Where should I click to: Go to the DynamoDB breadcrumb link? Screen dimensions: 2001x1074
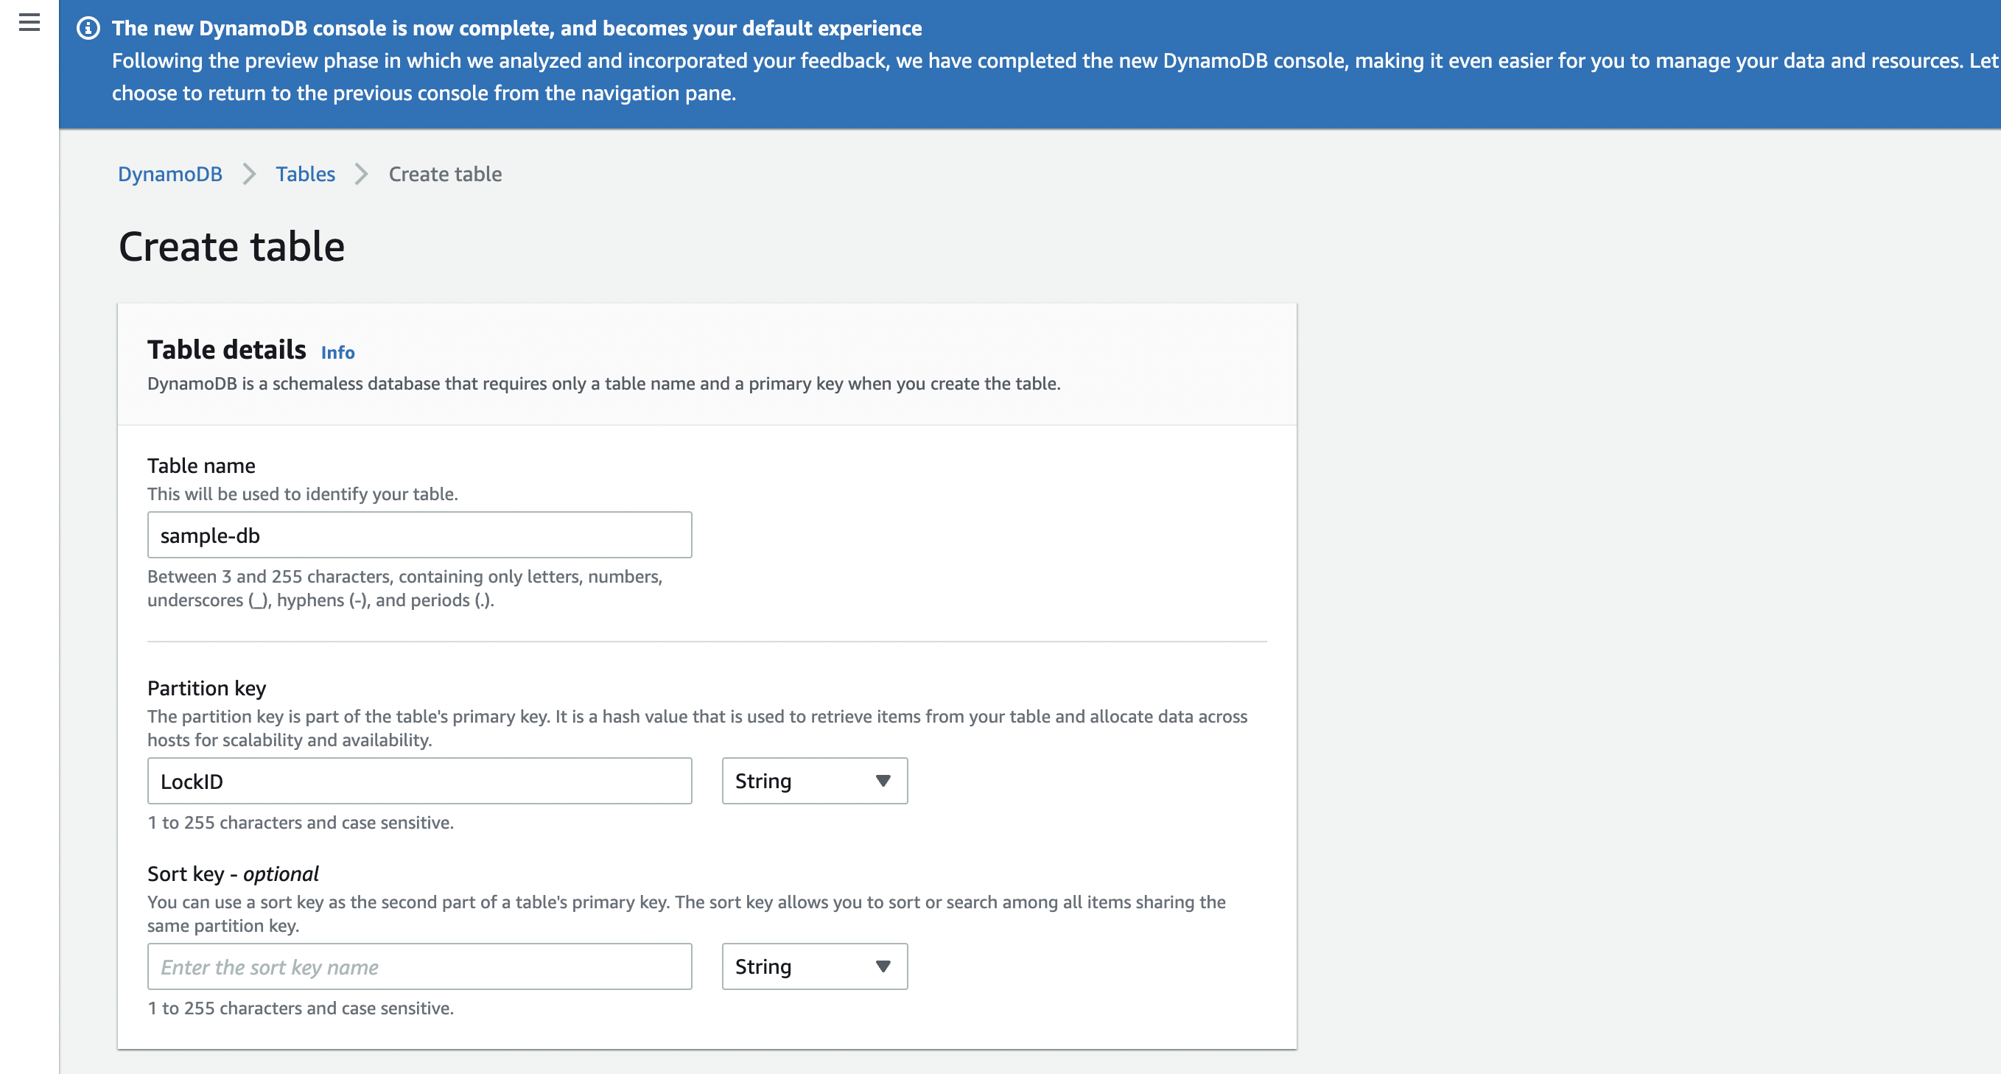coord(170,174)
